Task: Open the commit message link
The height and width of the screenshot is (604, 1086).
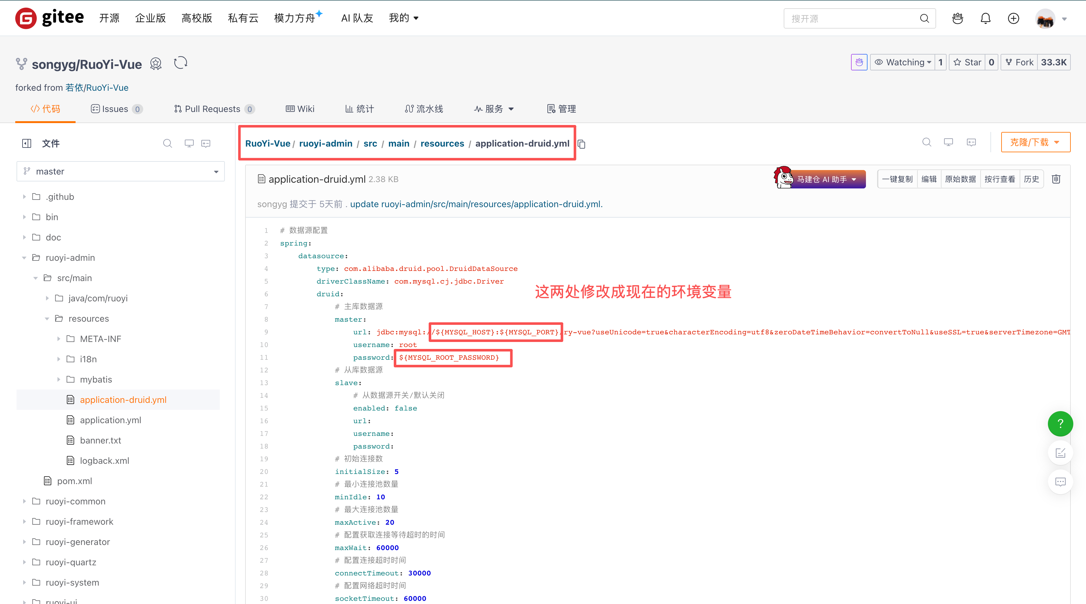Action: (x=476, y=204)
